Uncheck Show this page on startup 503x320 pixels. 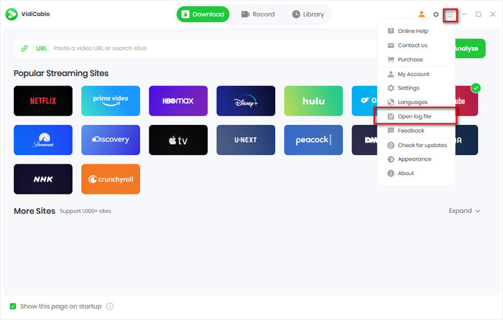point(13,306)
